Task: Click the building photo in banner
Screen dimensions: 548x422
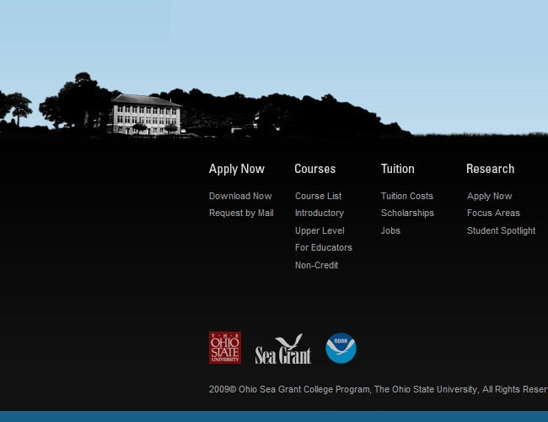Action: (146, 115)
